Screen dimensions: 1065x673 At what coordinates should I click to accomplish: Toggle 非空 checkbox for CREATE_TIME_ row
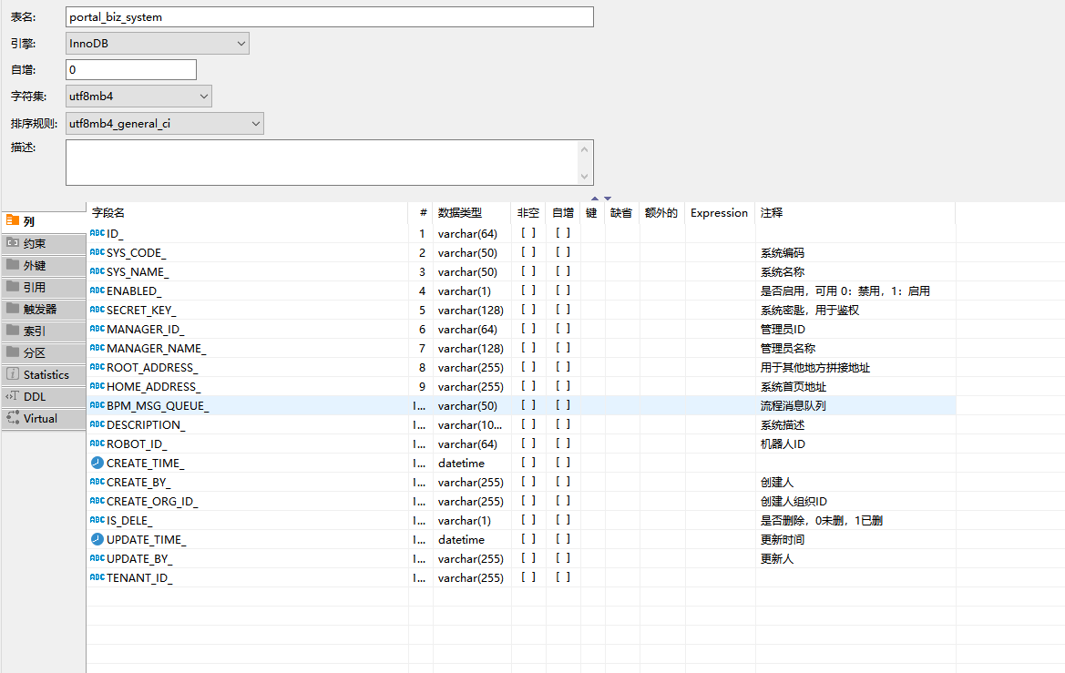(x=528, y=463)
